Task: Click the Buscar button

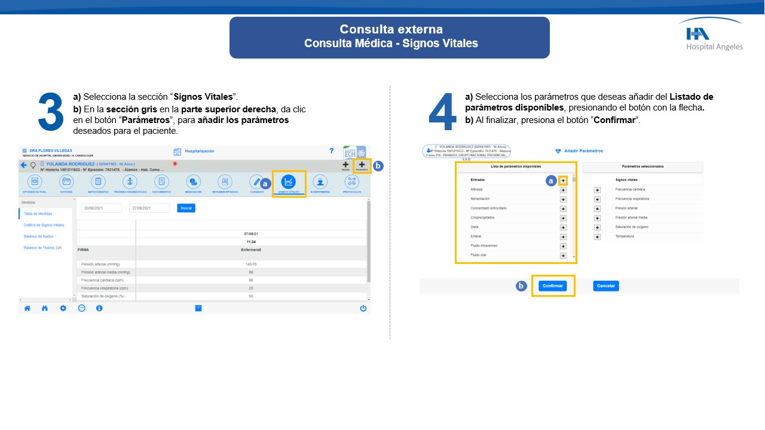Action: pyautogui.click(x=186, y=208)
